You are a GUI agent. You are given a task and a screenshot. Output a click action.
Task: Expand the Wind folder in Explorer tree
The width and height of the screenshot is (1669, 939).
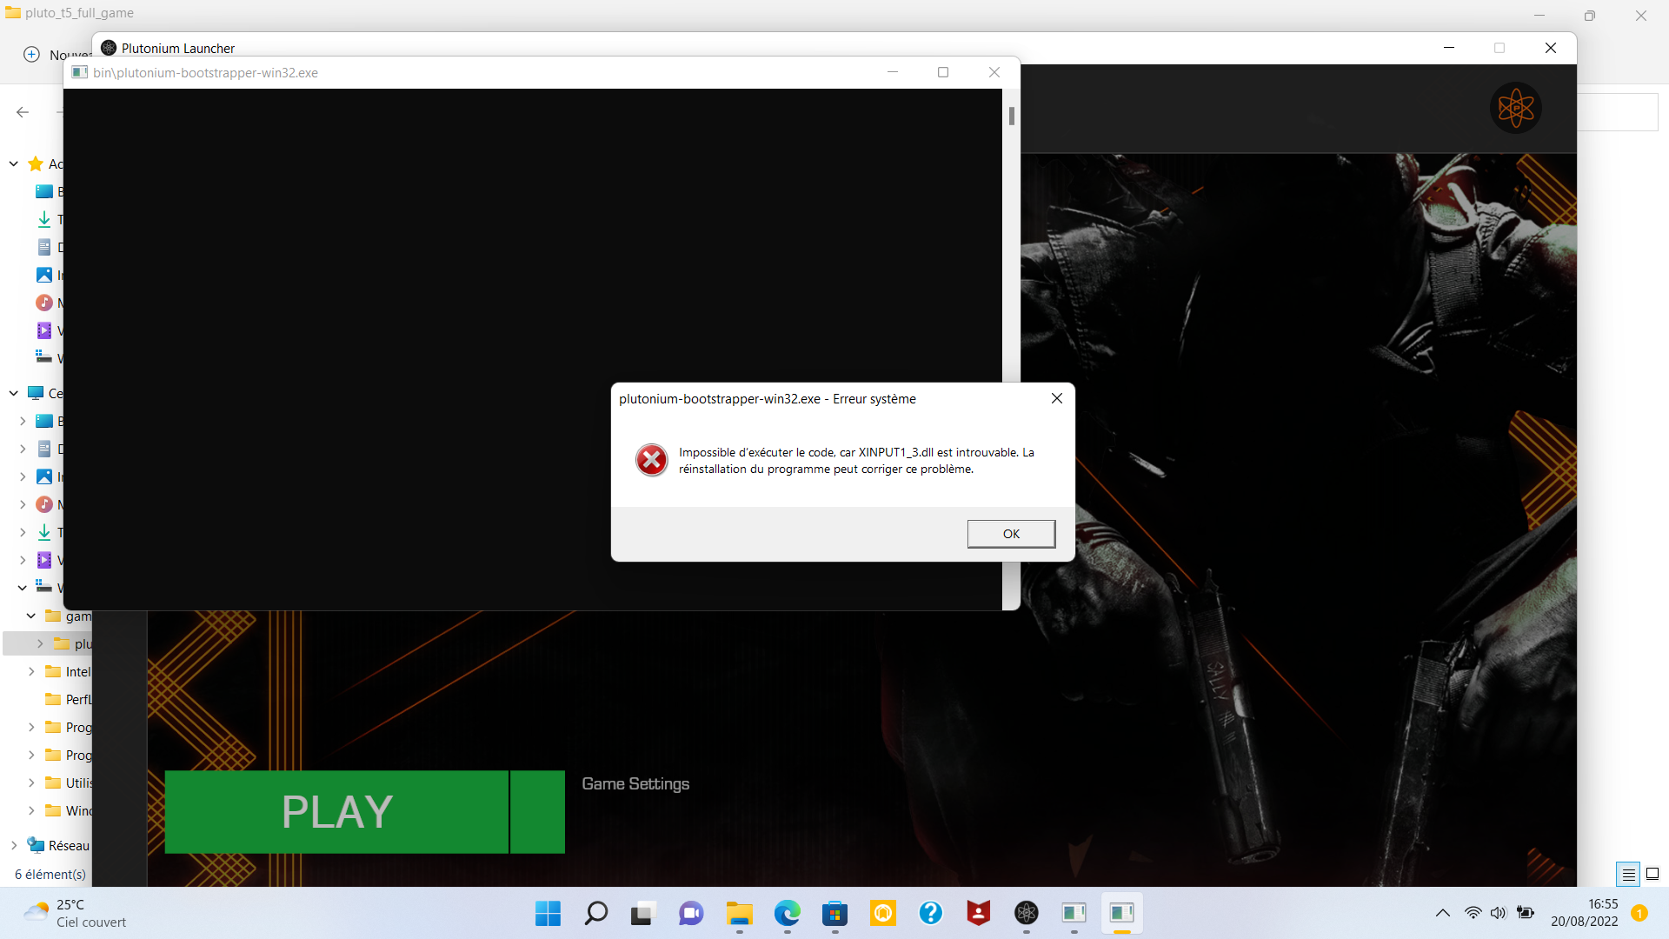pos(31,810)
